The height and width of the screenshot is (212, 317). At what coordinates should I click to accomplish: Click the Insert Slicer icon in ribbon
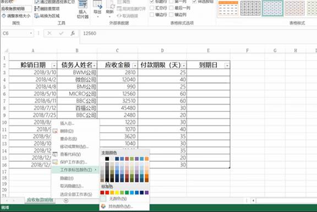coord(83,9)
